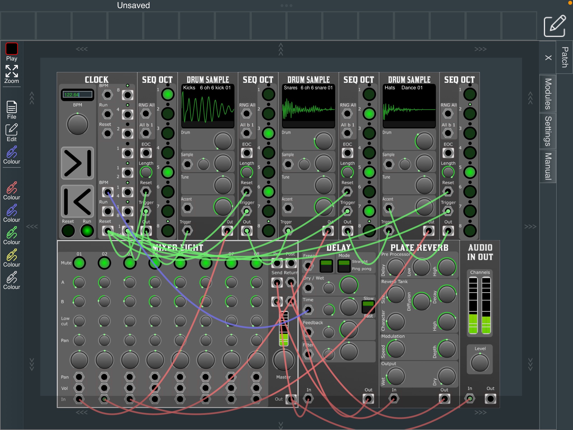Click the first SEQ OCT EOC jack

[146, 153]
